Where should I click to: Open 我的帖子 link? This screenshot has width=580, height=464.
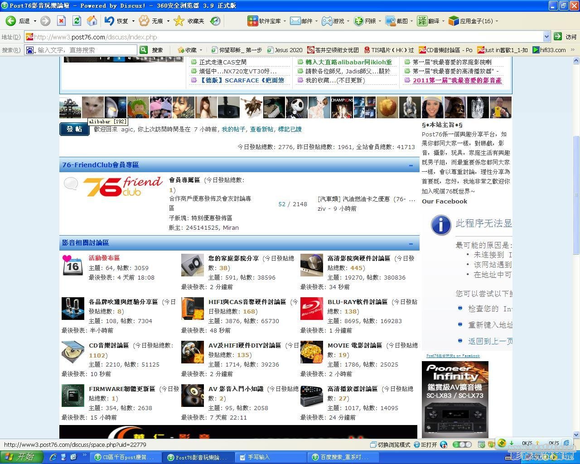[233, 129]
